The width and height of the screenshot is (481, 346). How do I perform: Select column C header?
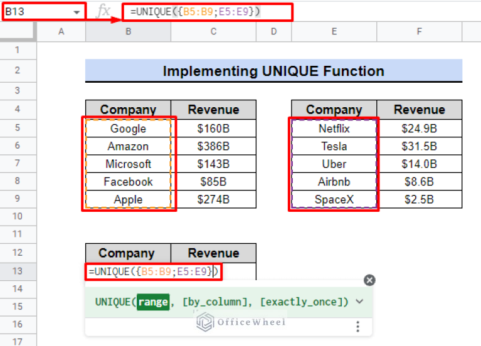point(213,31)
